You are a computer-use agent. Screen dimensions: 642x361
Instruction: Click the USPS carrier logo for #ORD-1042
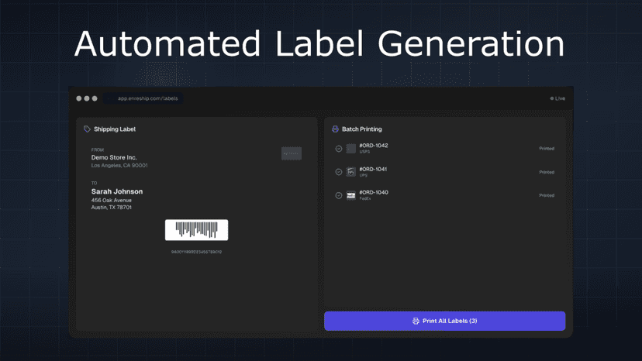pos(351,149)
